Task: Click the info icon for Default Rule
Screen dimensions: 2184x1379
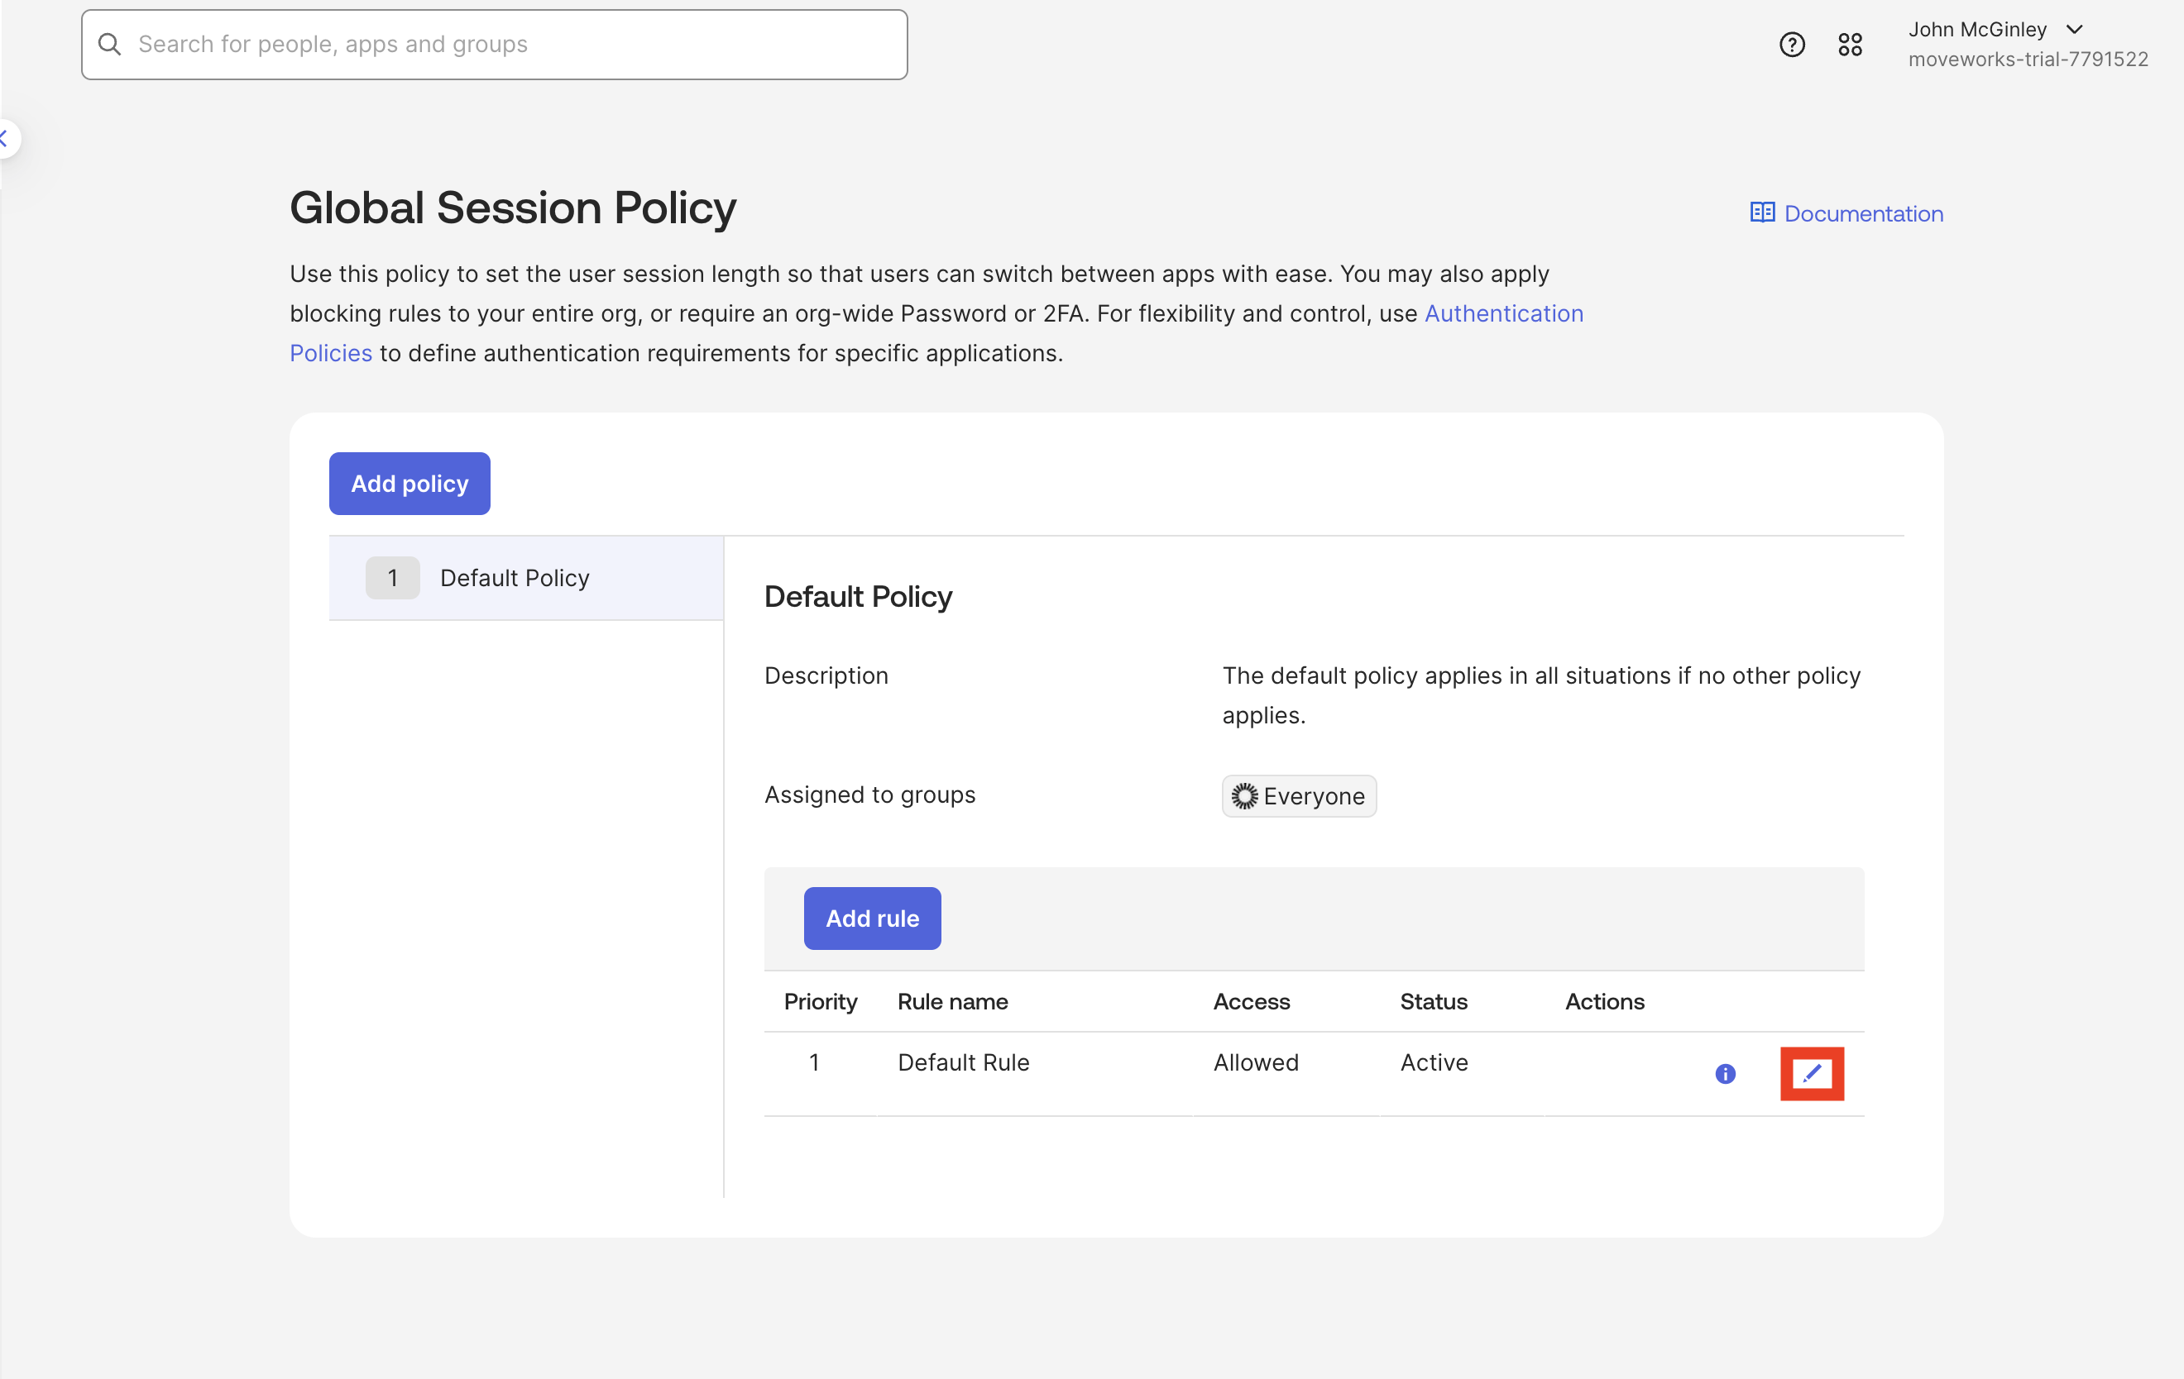Action: [1725, 1073]
